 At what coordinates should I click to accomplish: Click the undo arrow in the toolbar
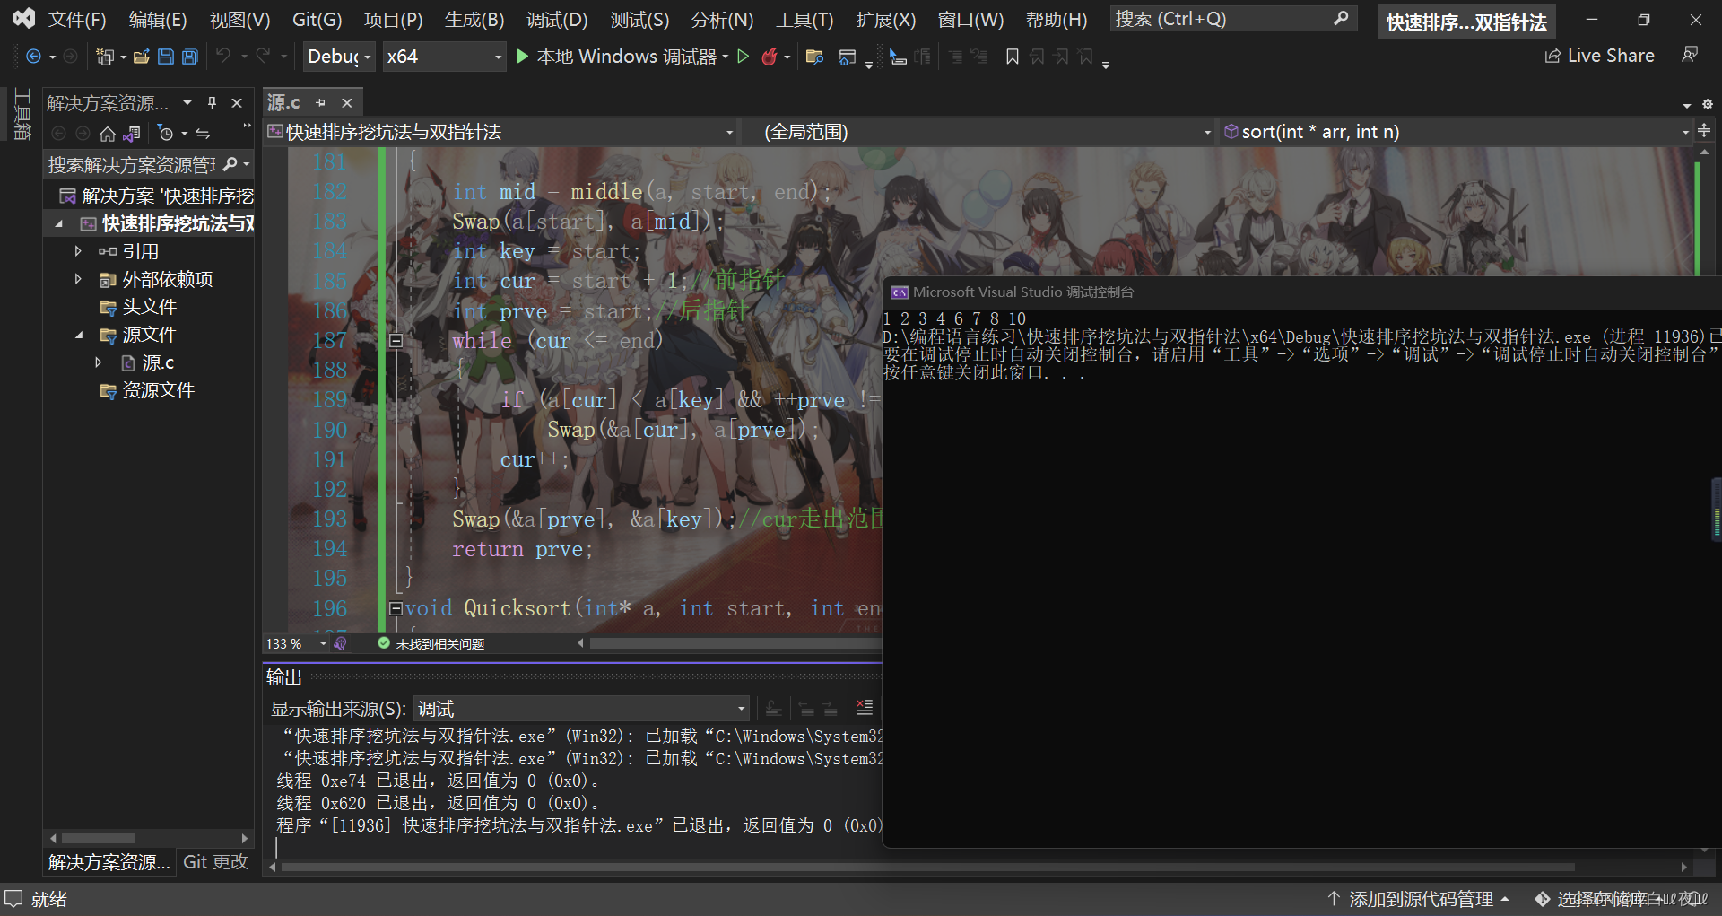tap(223, 56)
